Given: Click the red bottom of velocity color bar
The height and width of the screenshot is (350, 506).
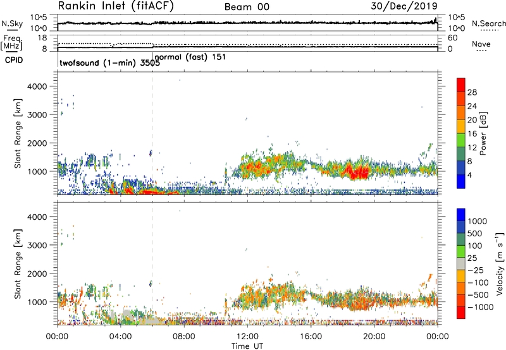Looking at the screenshot, I should (x=461, y=313).
